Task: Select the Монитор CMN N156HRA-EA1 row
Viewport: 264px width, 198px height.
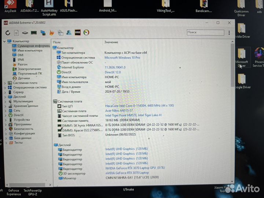Action: click(109, 178)
